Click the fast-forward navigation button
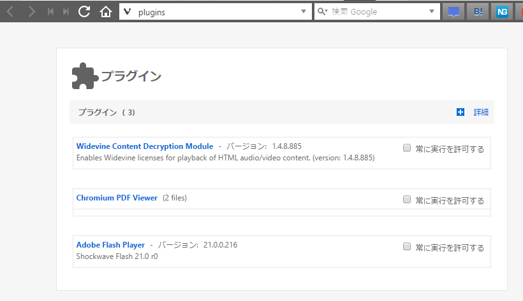Image resolution: width=523 pixels, height=301 pixels. (x=66, y=12)
